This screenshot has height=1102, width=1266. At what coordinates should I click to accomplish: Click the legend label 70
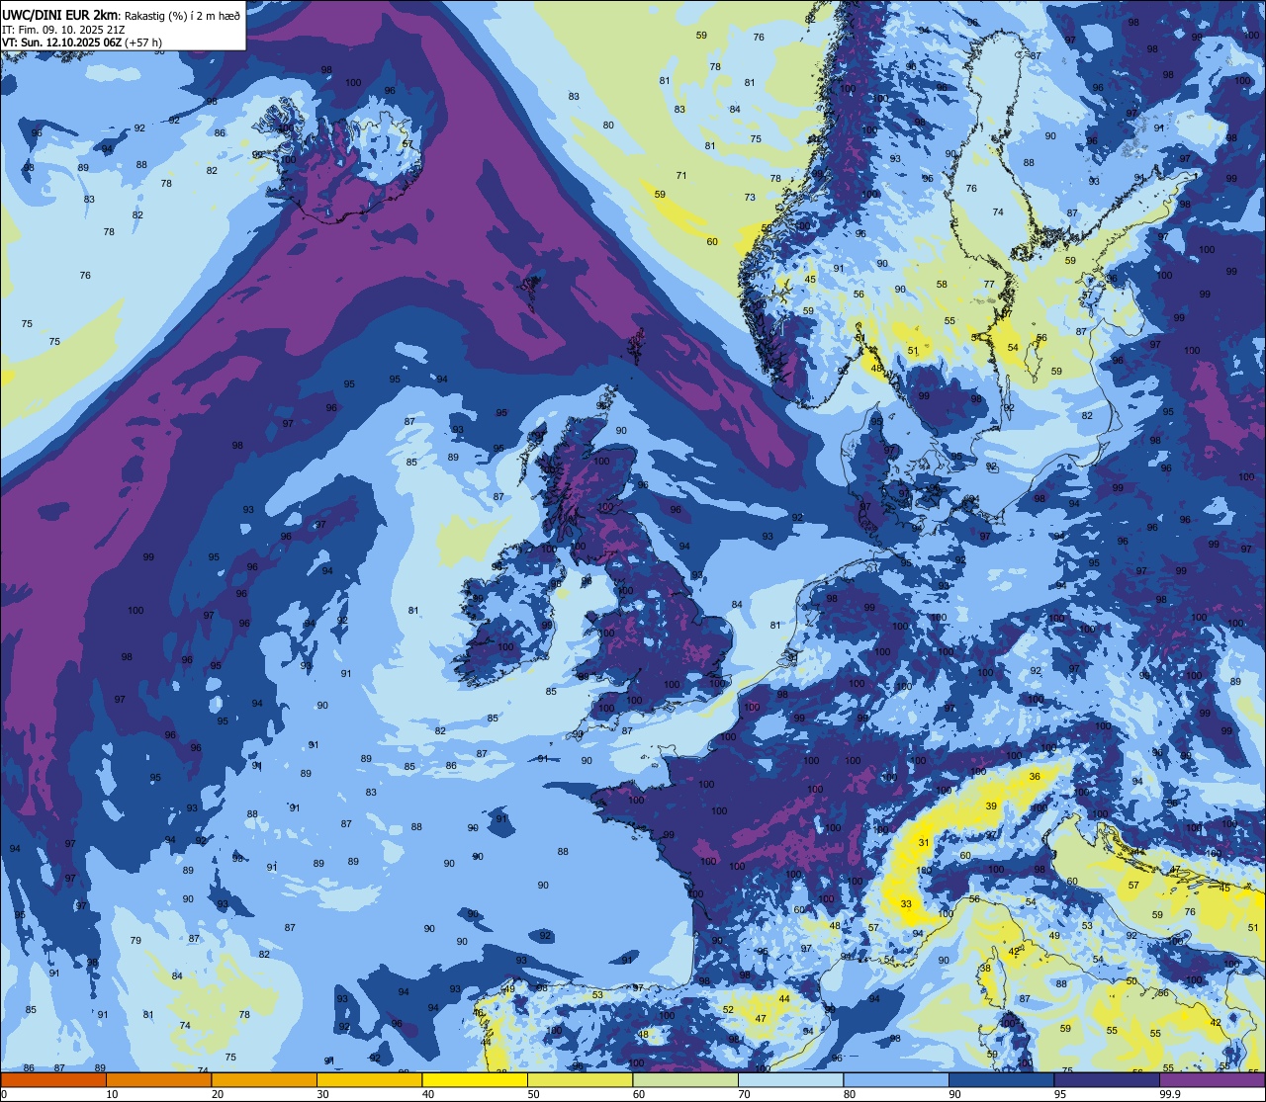pyautogui.click(x=744, y=1094)
